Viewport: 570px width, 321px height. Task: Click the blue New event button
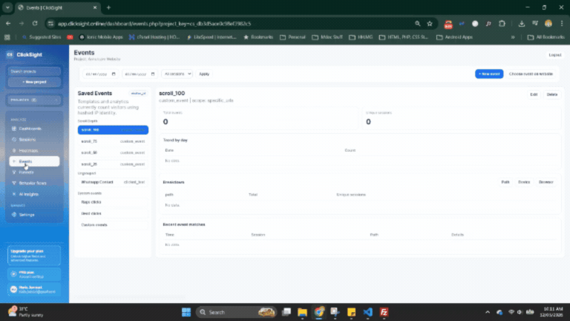[x=489, y=74]
